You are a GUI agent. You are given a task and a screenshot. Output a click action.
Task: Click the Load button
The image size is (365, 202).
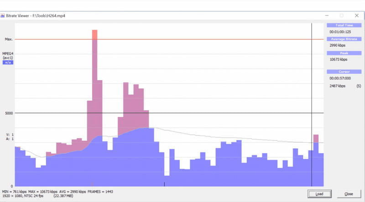(319, 194)
